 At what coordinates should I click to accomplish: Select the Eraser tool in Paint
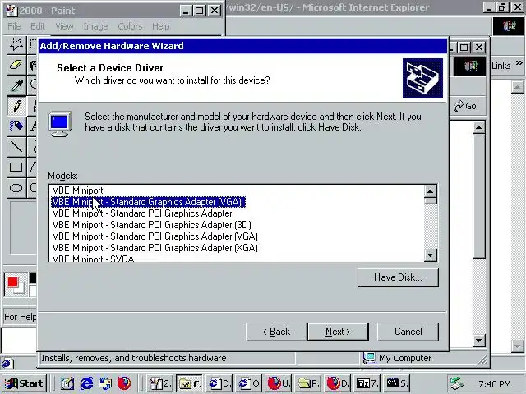(x=16, y=65)
